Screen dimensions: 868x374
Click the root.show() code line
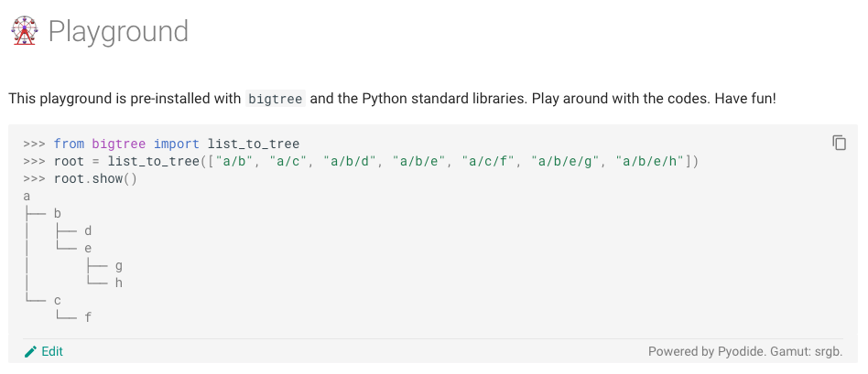click(x=95, y=178)
